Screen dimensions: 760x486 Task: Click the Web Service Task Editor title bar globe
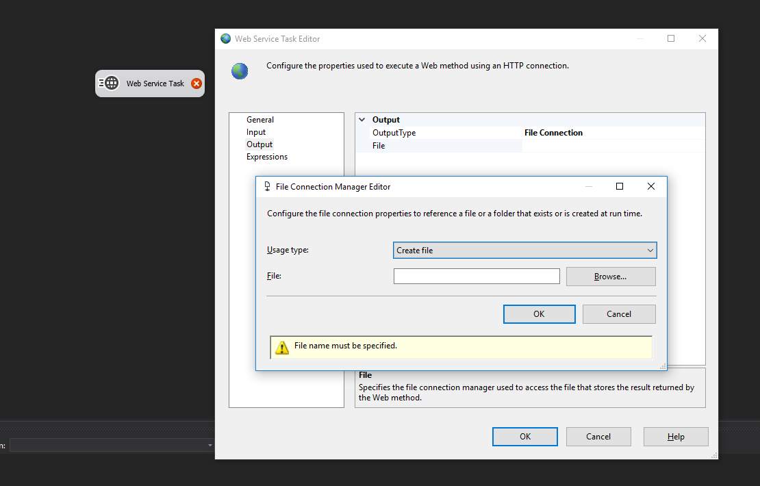point(226,39)
